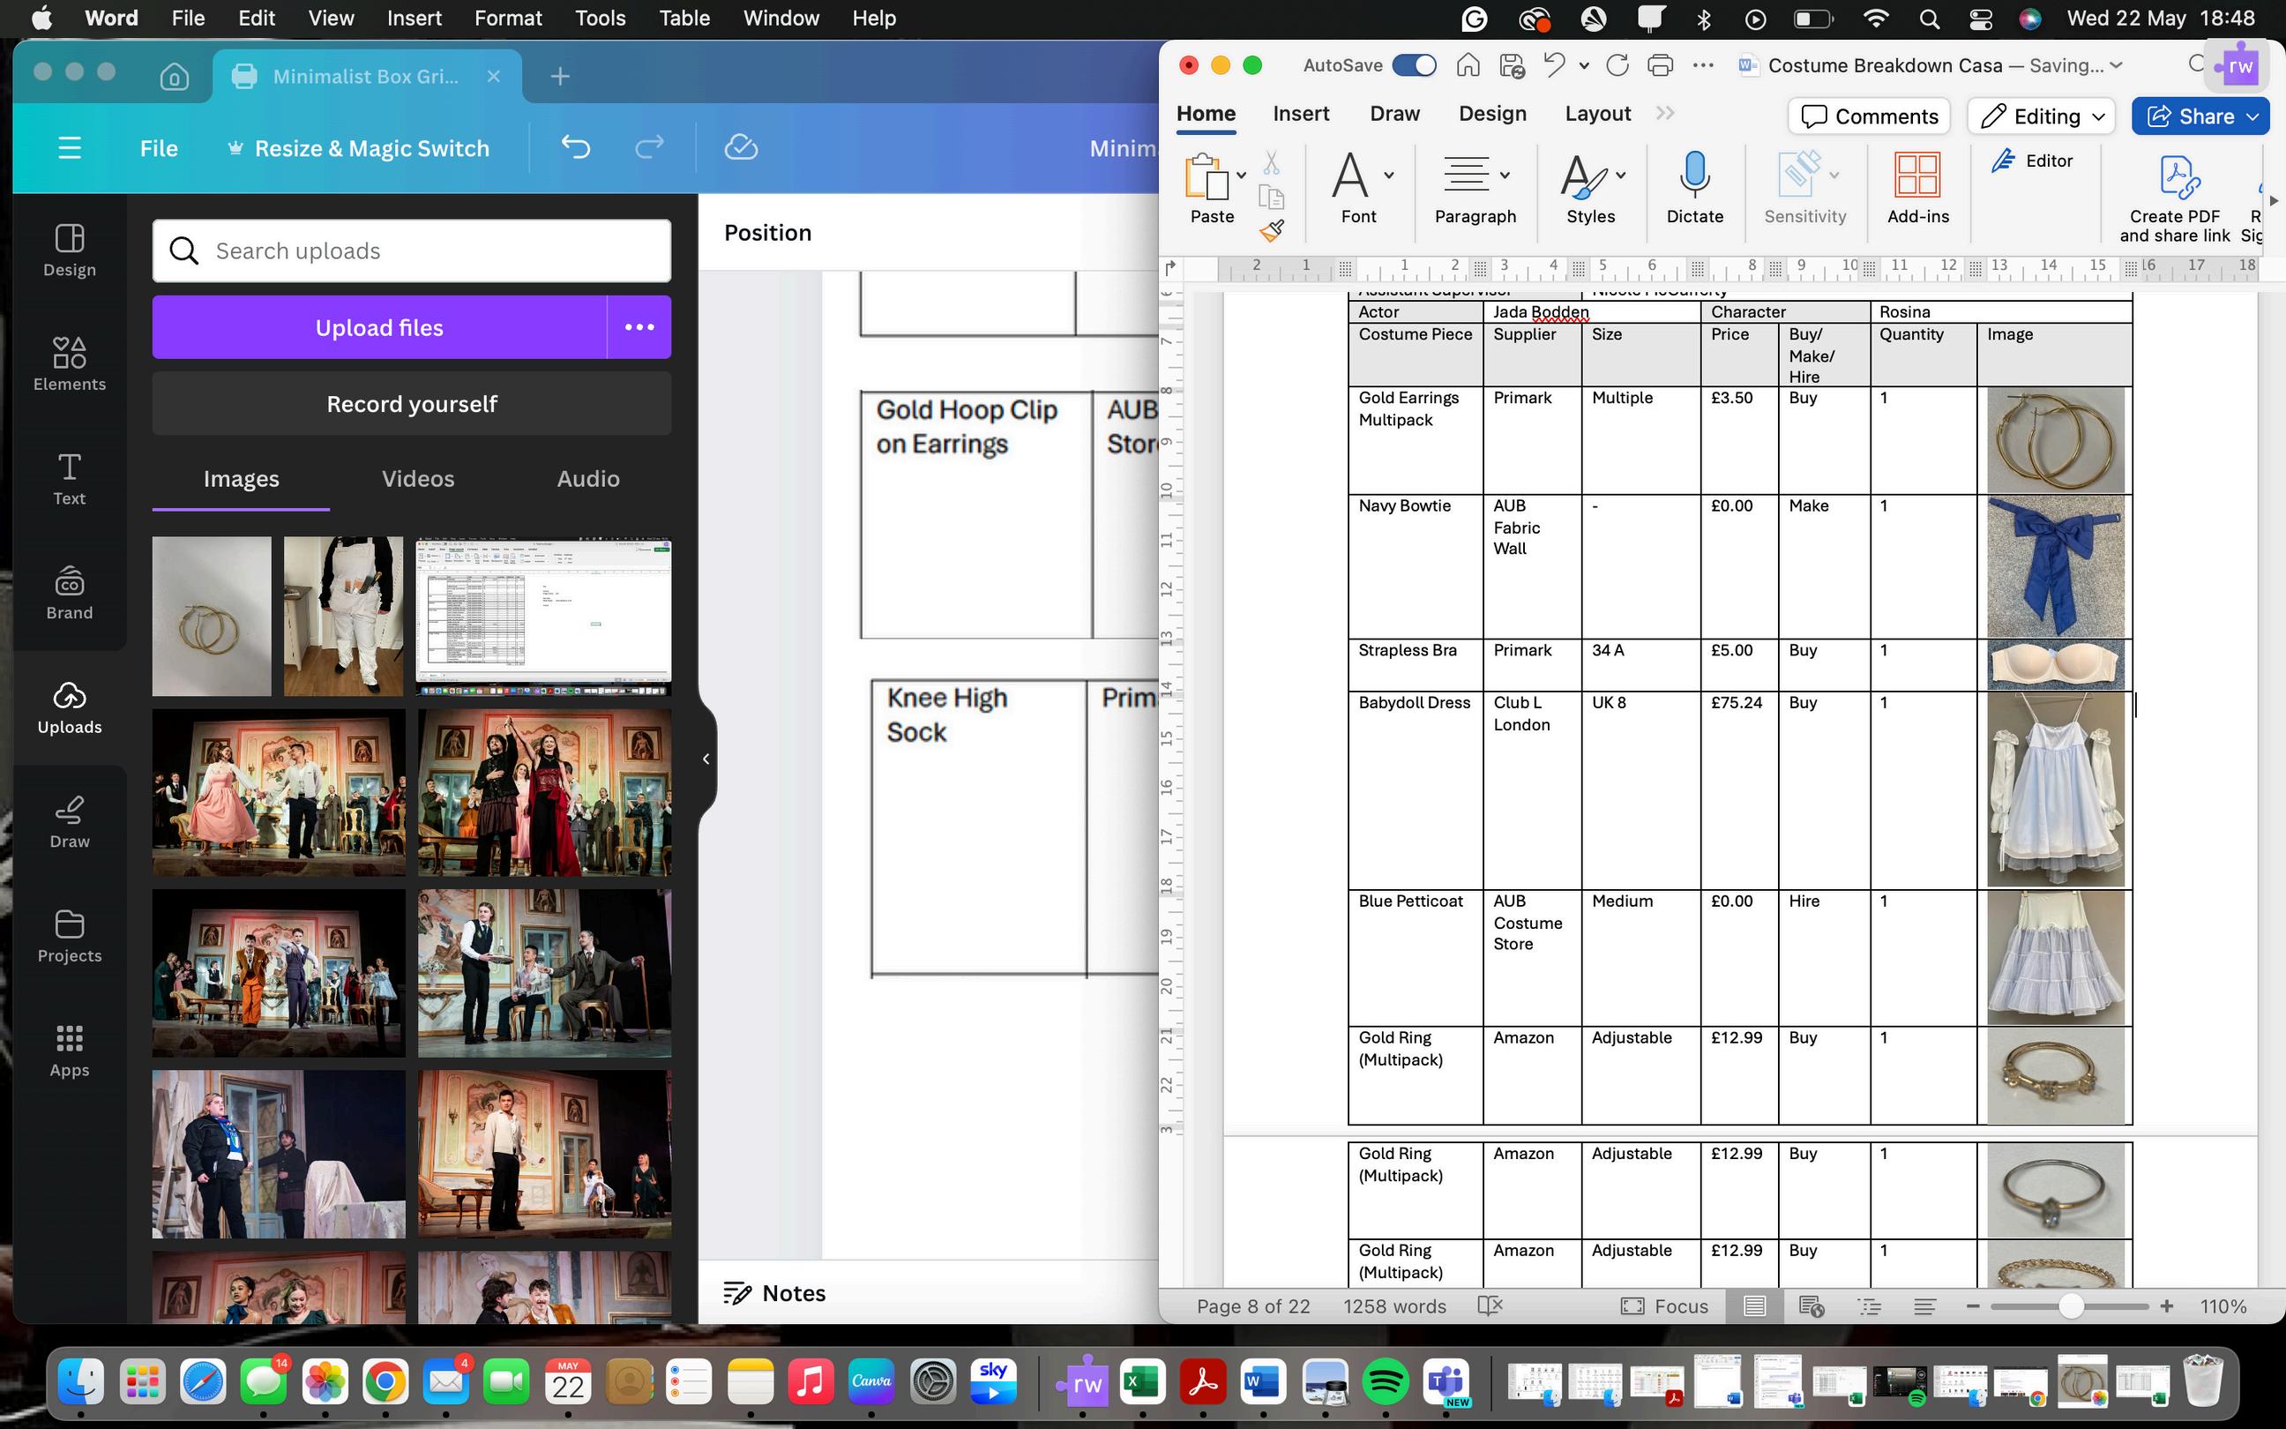Click the Upload files button
2286x1429 pixels.
point(379,327)
